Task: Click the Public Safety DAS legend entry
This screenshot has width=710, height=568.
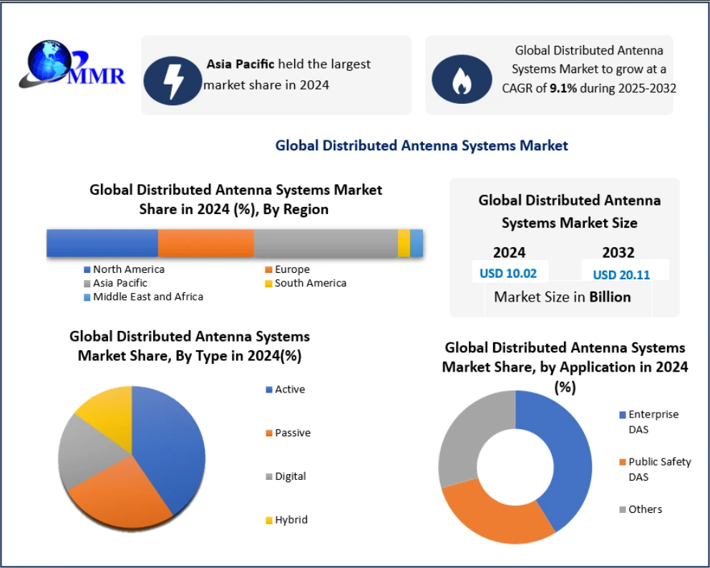Action: point(654,469)
